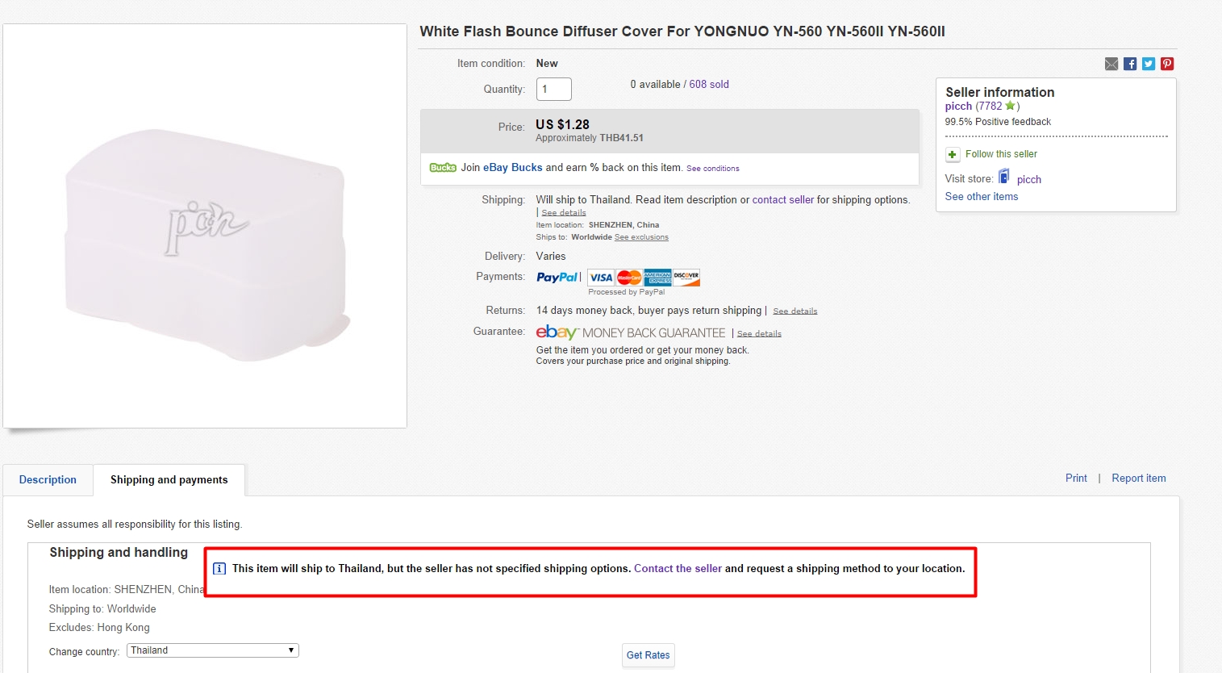This screenshot has width=1222, height=673.
Task: Click the info icon in shipping notice
Action: pyautogui.click(x=219, y=569)
